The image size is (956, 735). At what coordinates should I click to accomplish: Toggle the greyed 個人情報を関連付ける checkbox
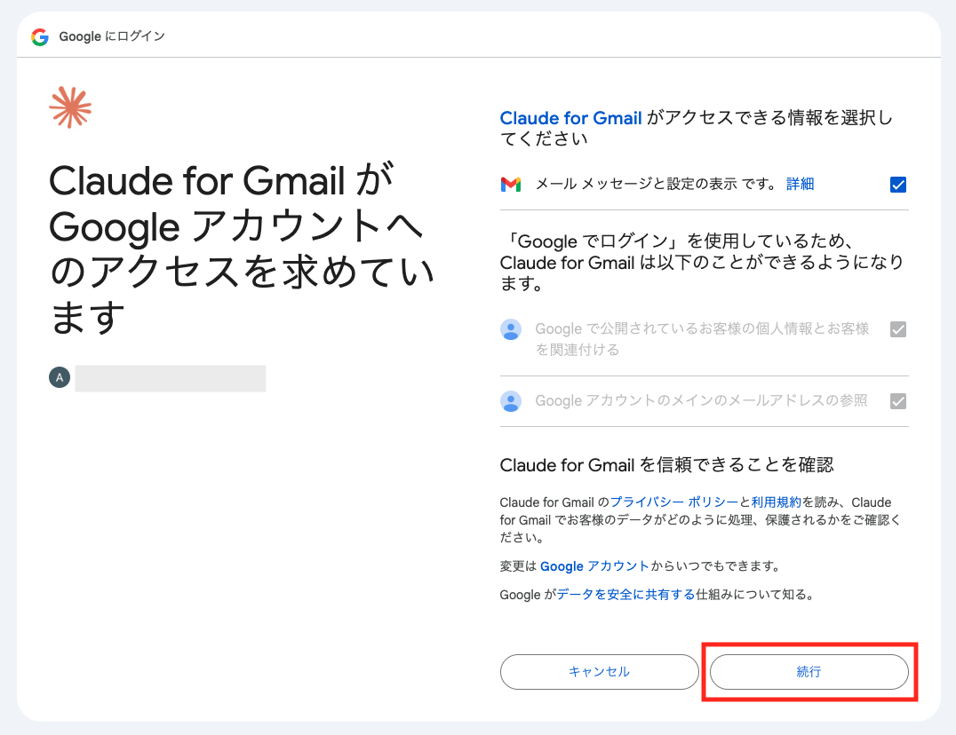click(x=898, y=329)
